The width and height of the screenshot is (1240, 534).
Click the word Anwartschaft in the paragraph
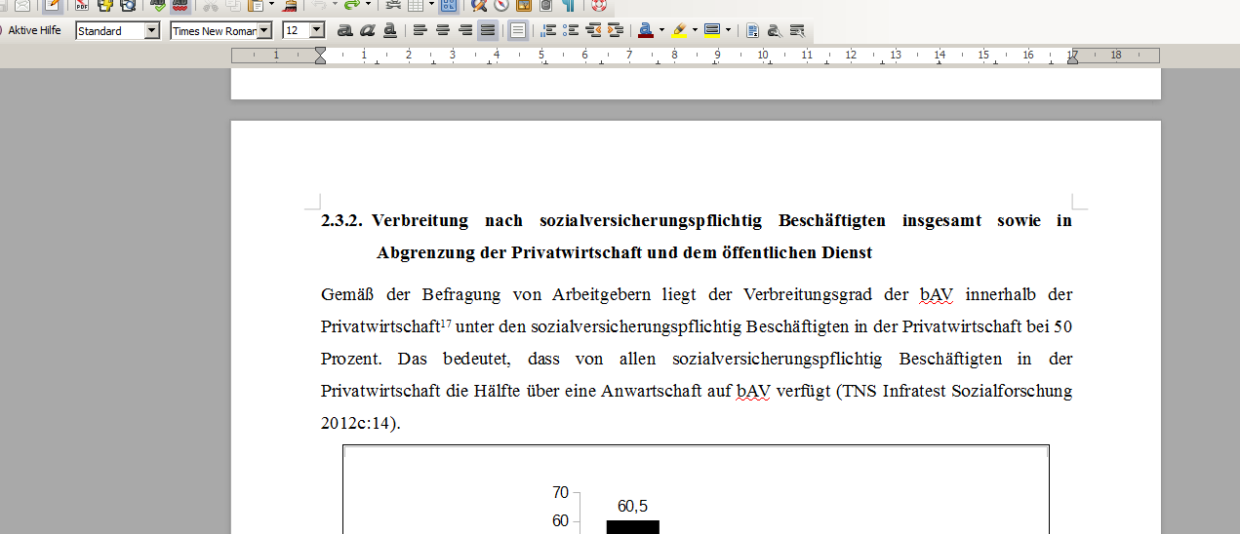652,392
